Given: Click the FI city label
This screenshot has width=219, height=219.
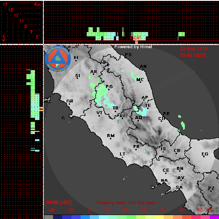Looking at the screenshot, I should click(x=76, y=58).
